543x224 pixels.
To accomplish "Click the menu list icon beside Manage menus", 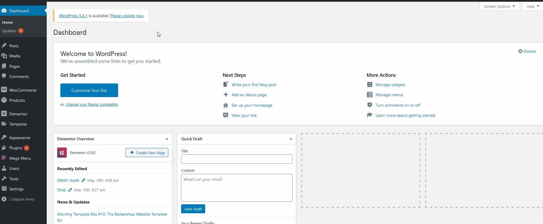I will [369, 95].
